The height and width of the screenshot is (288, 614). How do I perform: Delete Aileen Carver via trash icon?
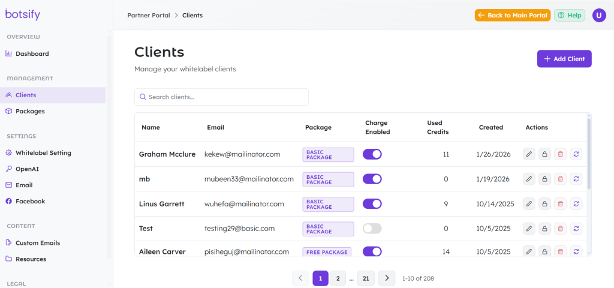[561, 251]
